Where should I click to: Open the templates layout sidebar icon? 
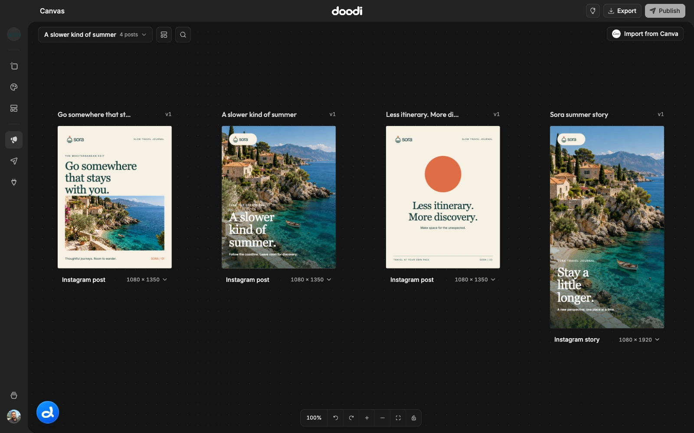(x=14, y=108)
